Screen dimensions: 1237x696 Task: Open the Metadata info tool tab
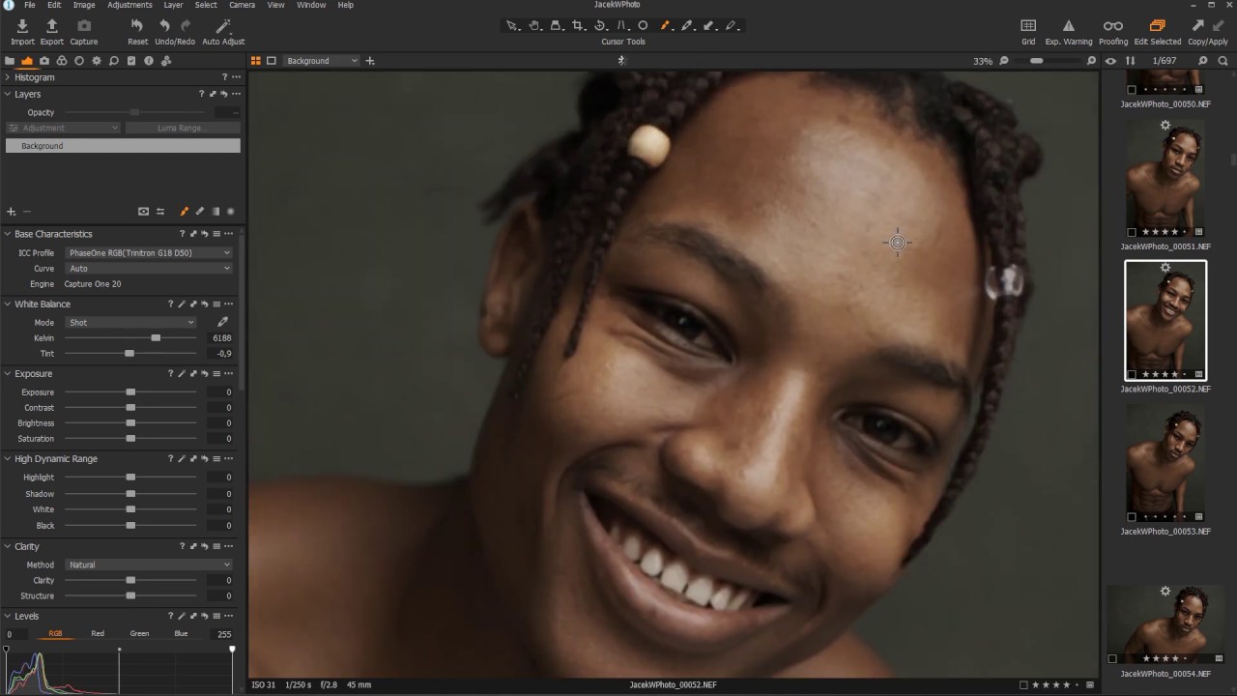[x=149, y=61]
